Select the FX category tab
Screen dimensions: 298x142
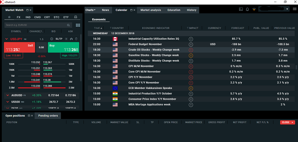pos(18,17)
